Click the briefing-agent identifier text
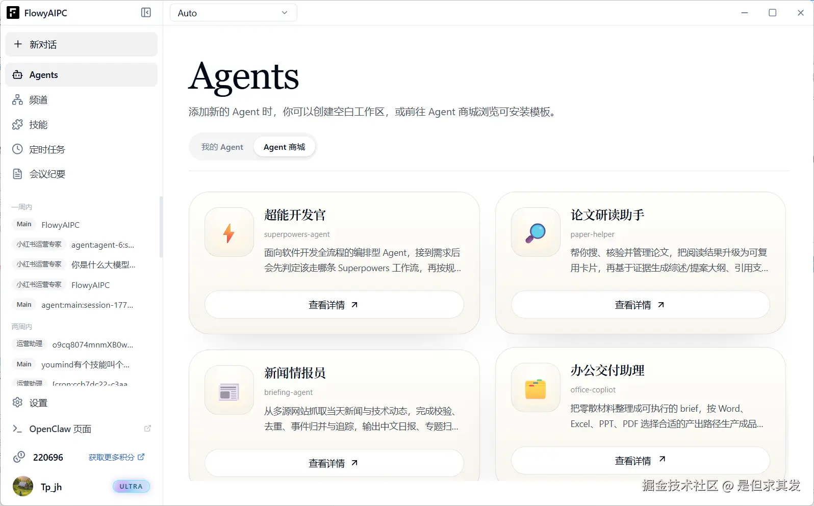This screenshot has width=814, height=506. pyautogui.click(x=288, y=392)
